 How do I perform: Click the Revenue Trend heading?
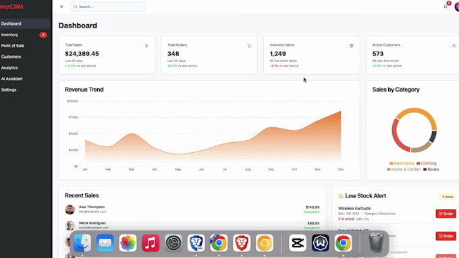pos(84,90)
